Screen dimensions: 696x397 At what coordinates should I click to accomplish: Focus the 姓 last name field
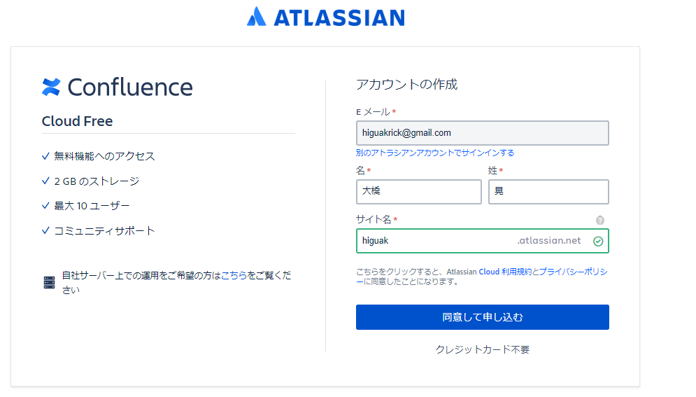(548, 191)
